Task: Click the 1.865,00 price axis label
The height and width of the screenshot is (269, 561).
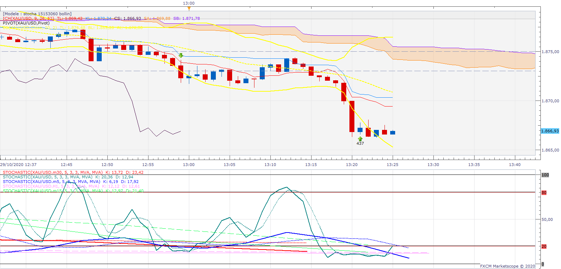Action: [x=550, y=150]
